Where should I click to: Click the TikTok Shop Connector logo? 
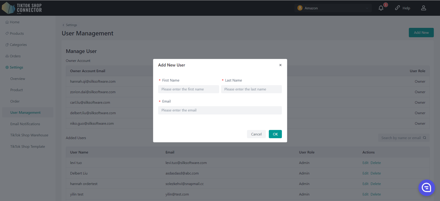pyautogui.click(x=22, y=8)
